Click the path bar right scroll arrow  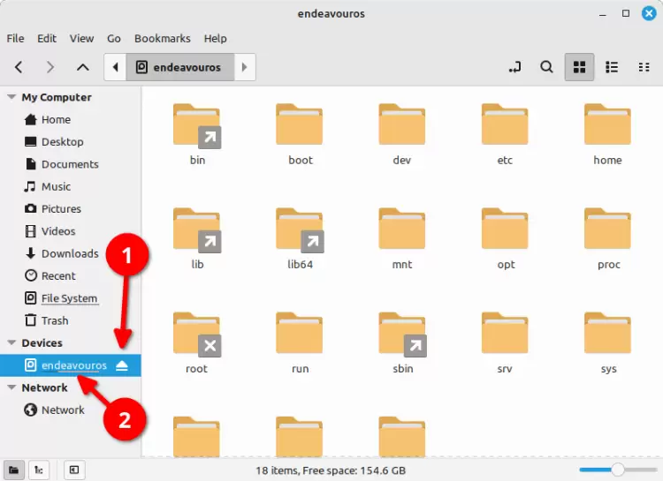pos(244,67)
